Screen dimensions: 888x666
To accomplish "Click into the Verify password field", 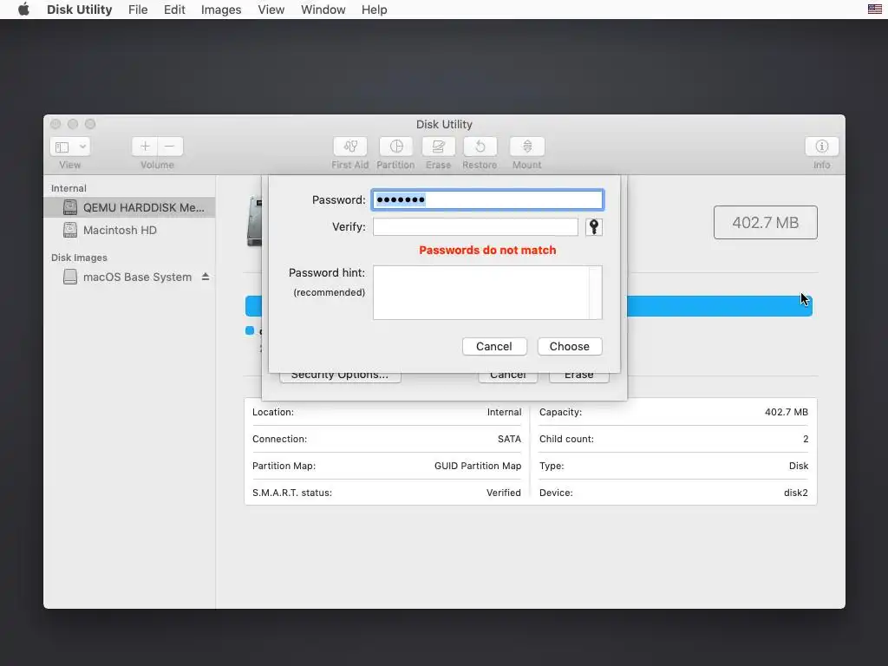I will click(x=475, y=227).
